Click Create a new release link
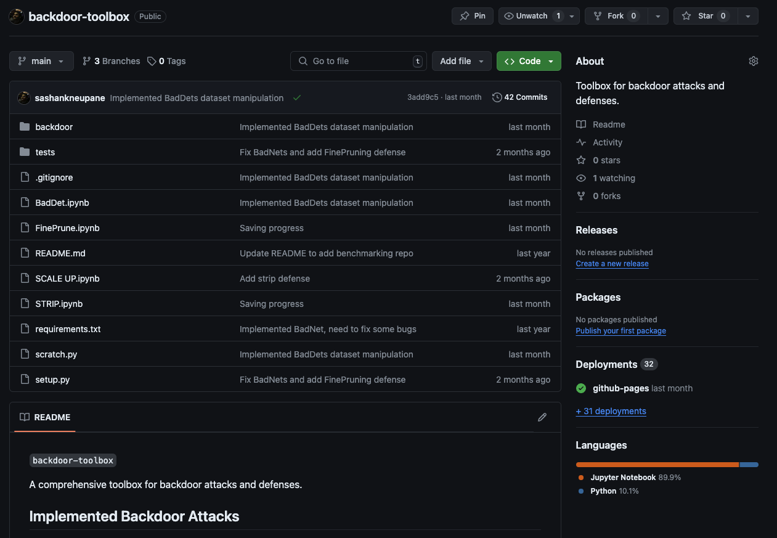This screenshot has width=777, height=538. tap(612, 264)
